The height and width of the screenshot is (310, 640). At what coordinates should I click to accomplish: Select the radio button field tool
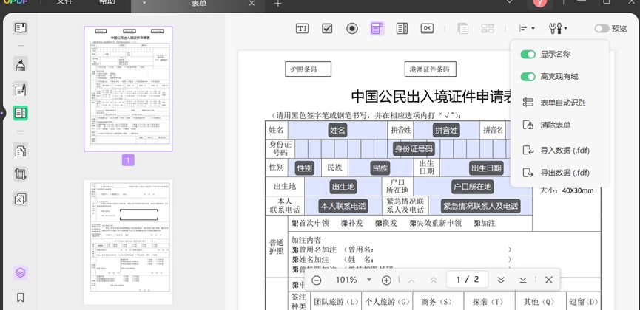click(x=352, y=28)
